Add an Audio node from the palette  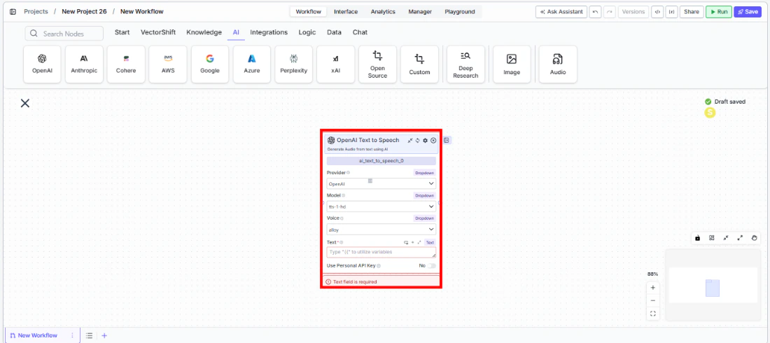pos(558,64)
